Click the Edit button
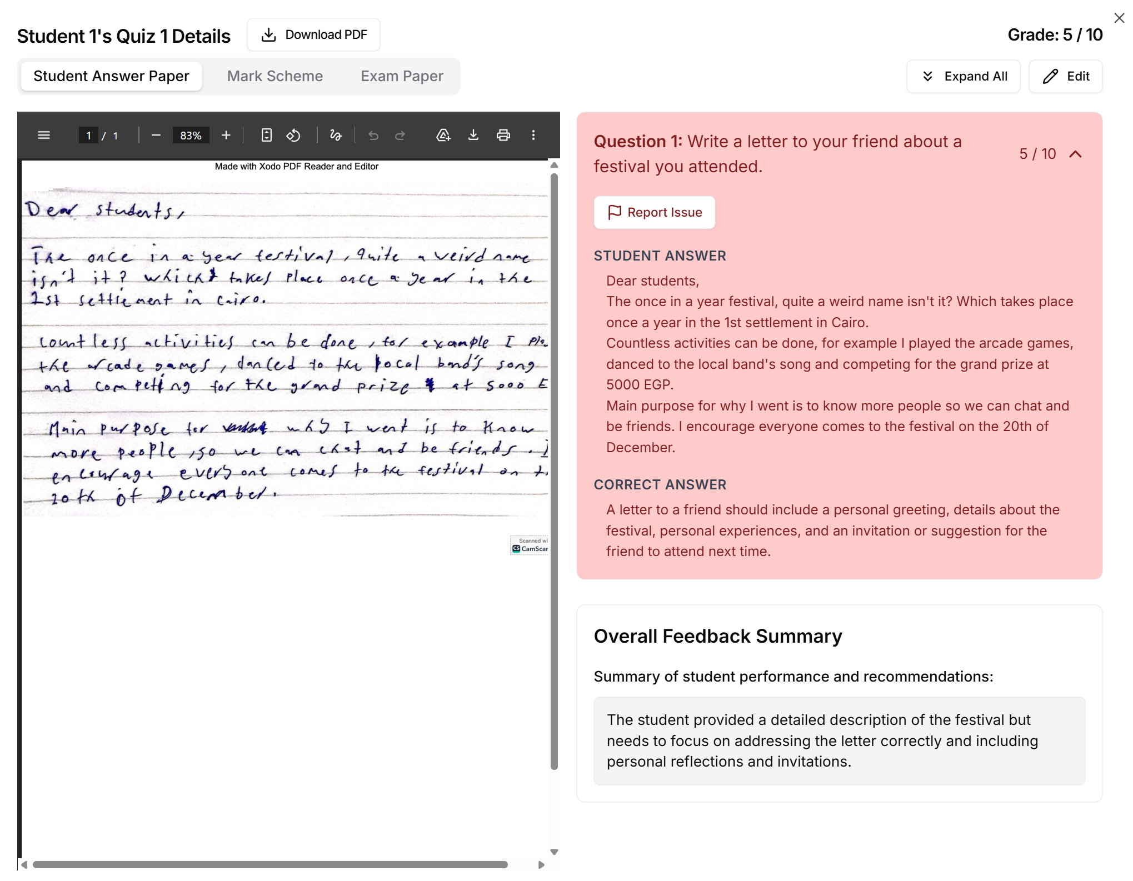The height and width of the screenshot is (881, 1133). [1066, 76]
